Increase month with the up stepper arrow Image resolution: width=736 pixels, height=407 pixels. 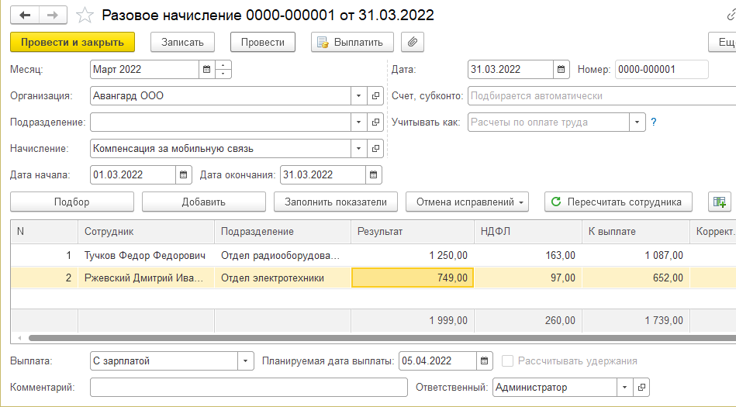click(223, 65)
